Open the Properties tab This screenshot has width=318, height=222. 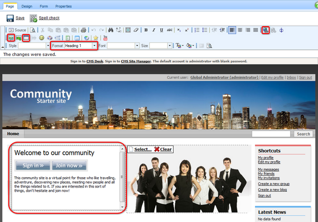[63, 6]
